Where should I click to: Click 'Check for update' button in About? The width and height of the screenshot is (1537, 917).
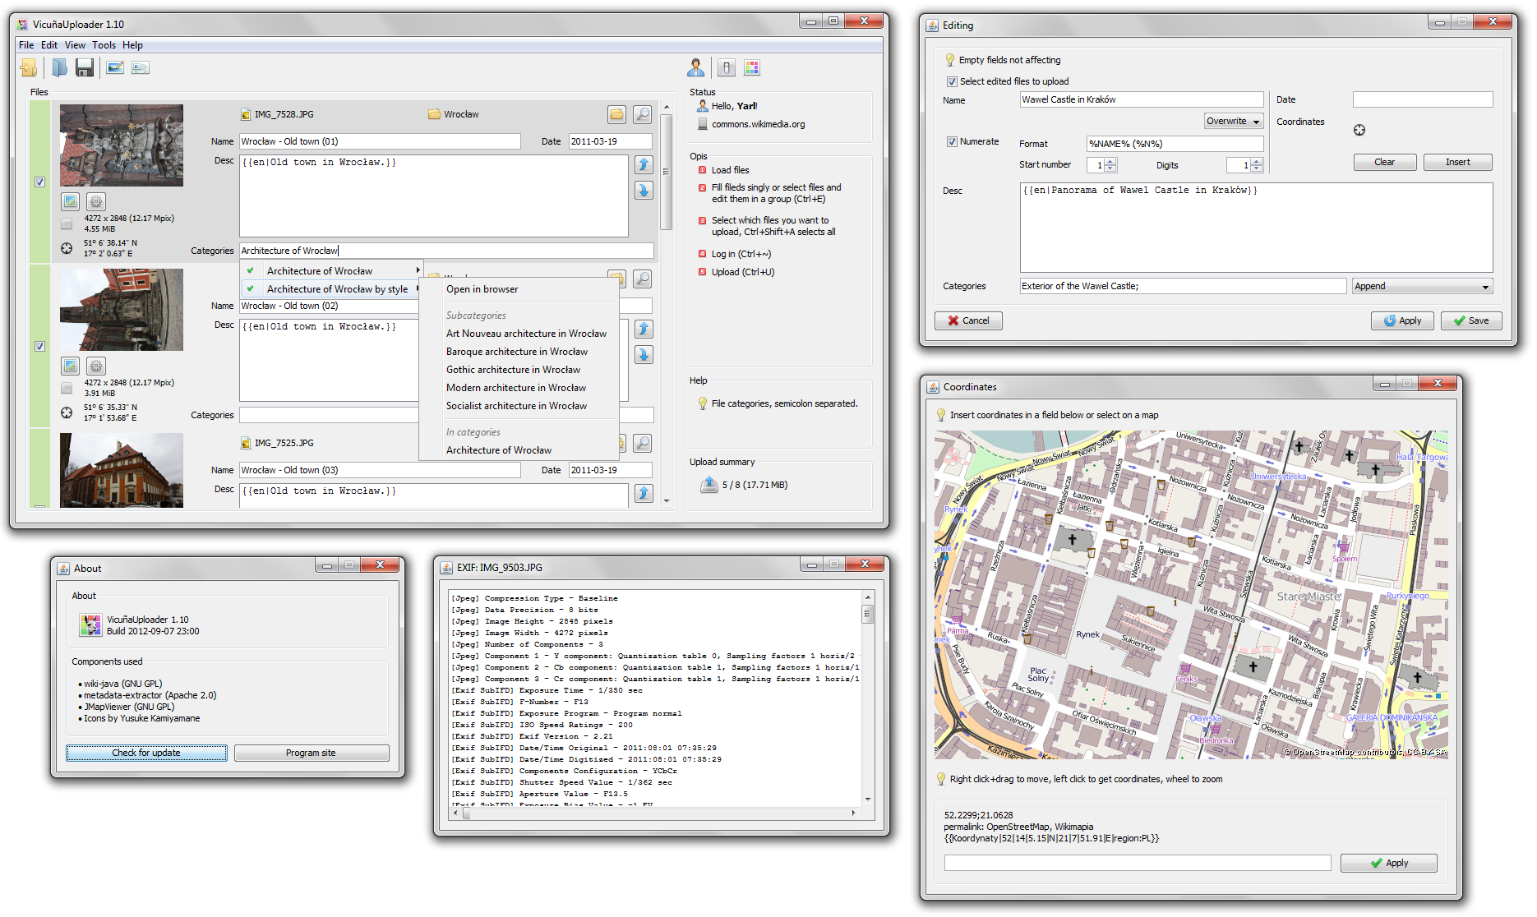pos(146,753)
